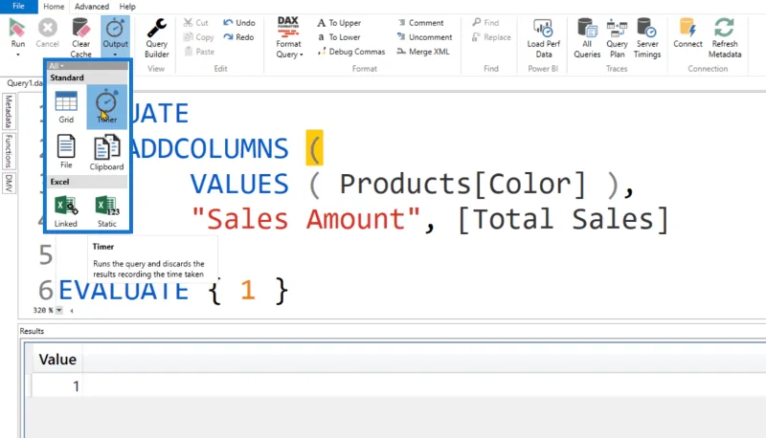Click the Products[Color] text in editor

tap(462, 185)
